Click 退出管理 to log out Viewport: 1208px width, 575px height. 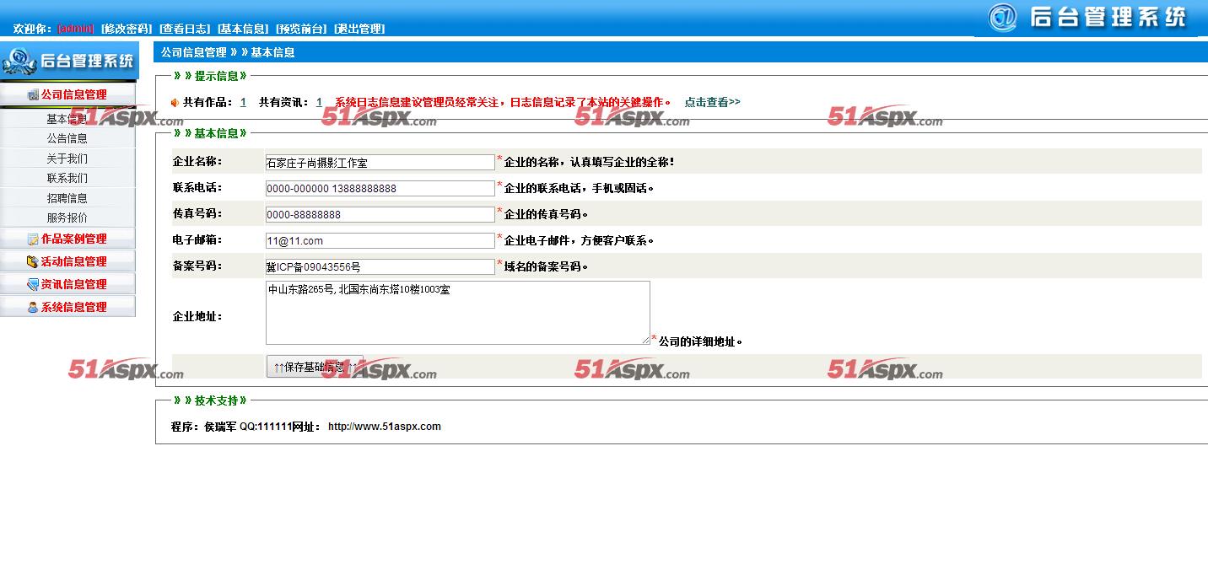[x=359, y=29]
